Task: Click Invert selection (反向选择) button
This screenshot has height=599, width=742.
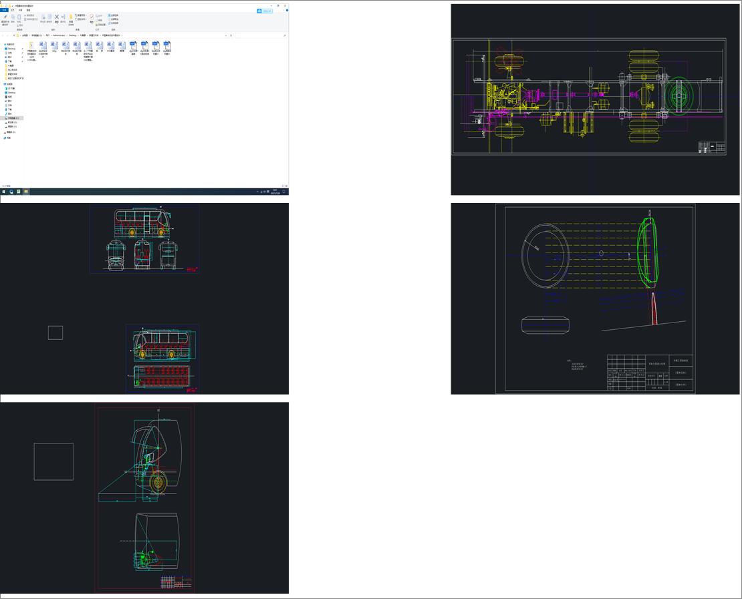Action: pos(113,23)
